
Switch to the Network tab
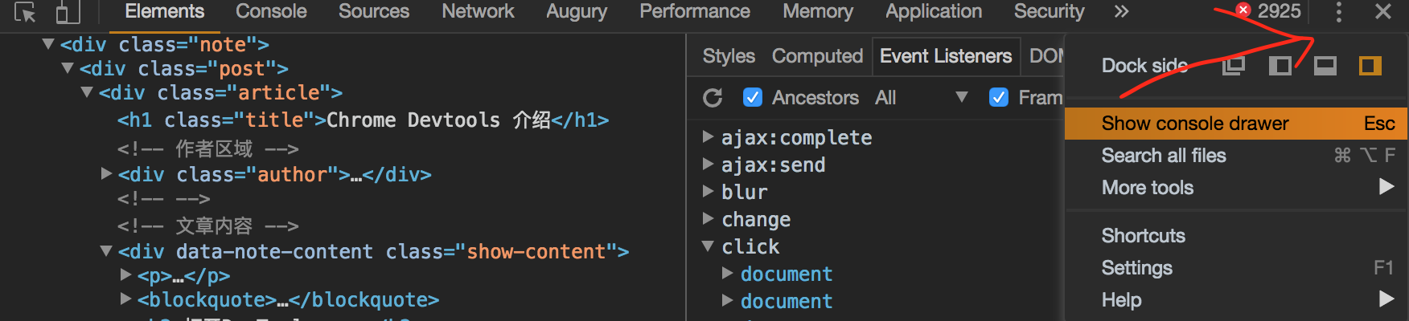[478, 12]
